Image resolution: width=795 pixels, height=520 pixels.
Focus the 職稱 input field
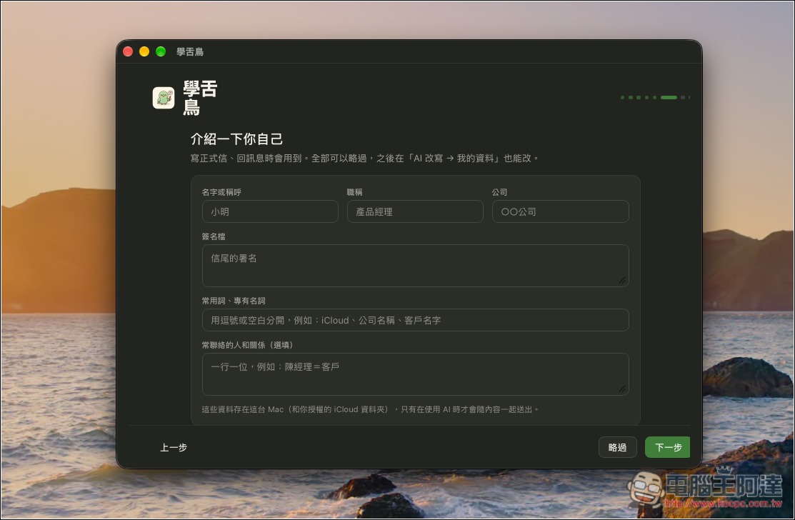coord(415,211)
